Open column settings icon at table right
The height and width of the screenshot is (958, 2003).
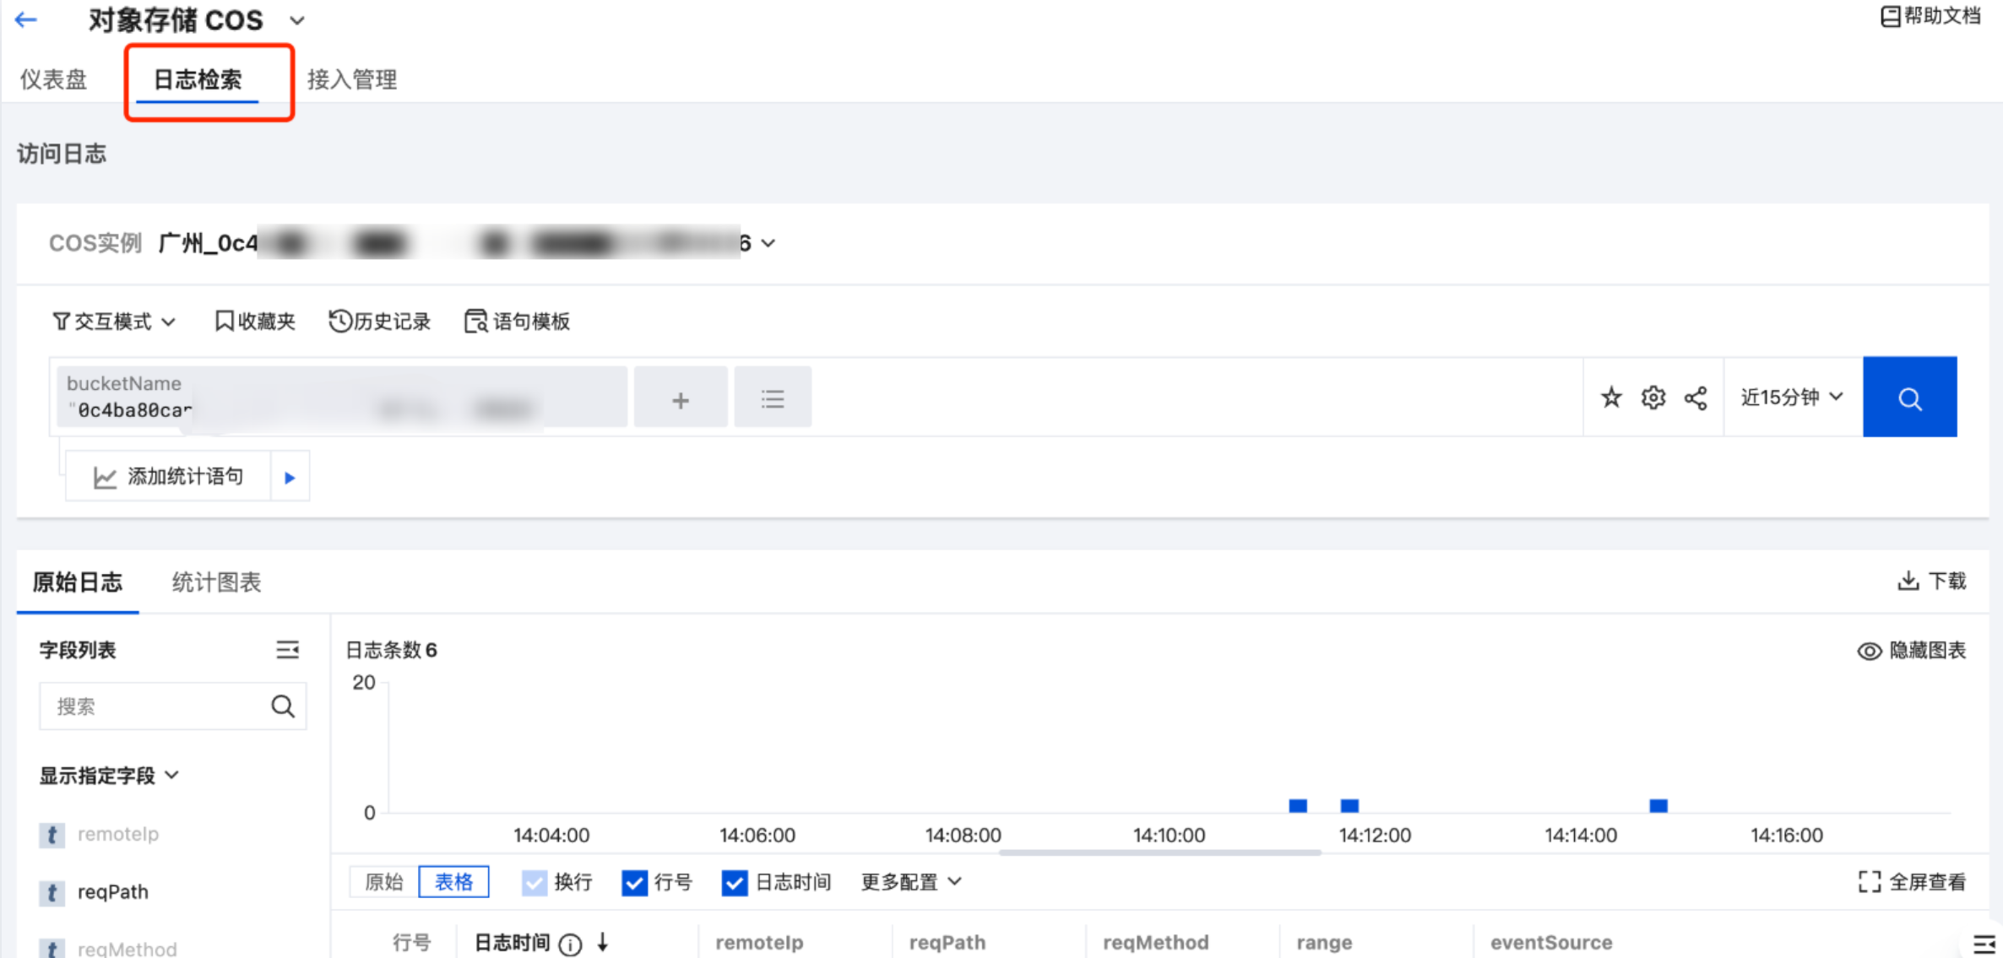click(1984, 944)
